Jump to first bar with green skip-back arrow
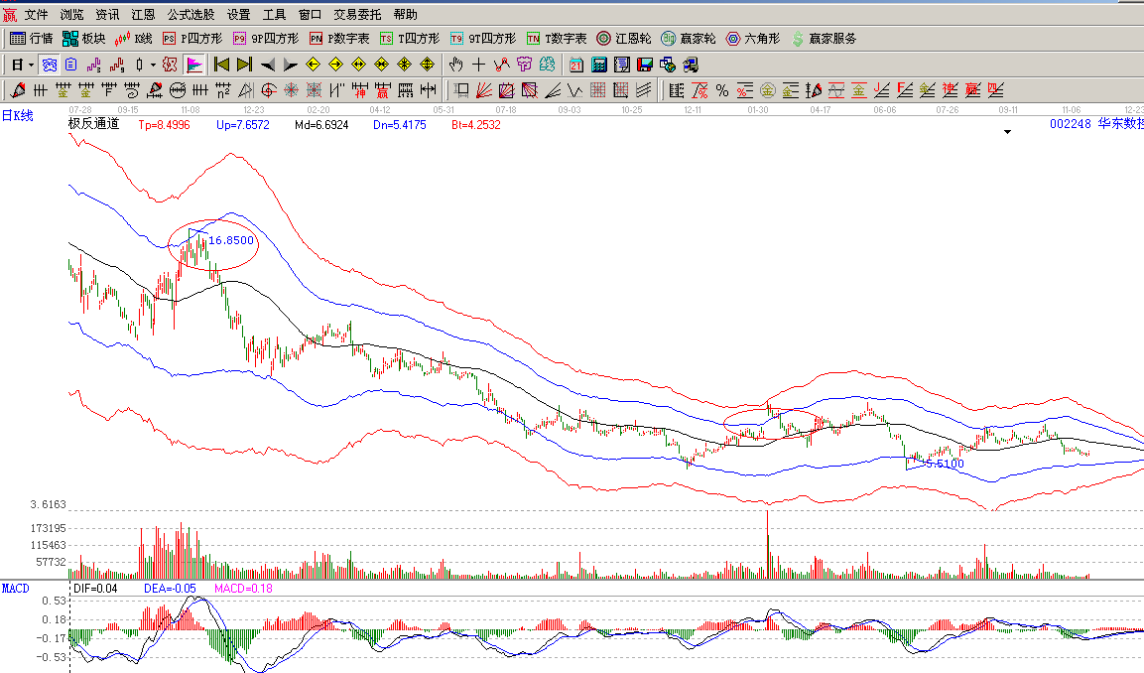 pyautogui.click(x=221, y=65)
